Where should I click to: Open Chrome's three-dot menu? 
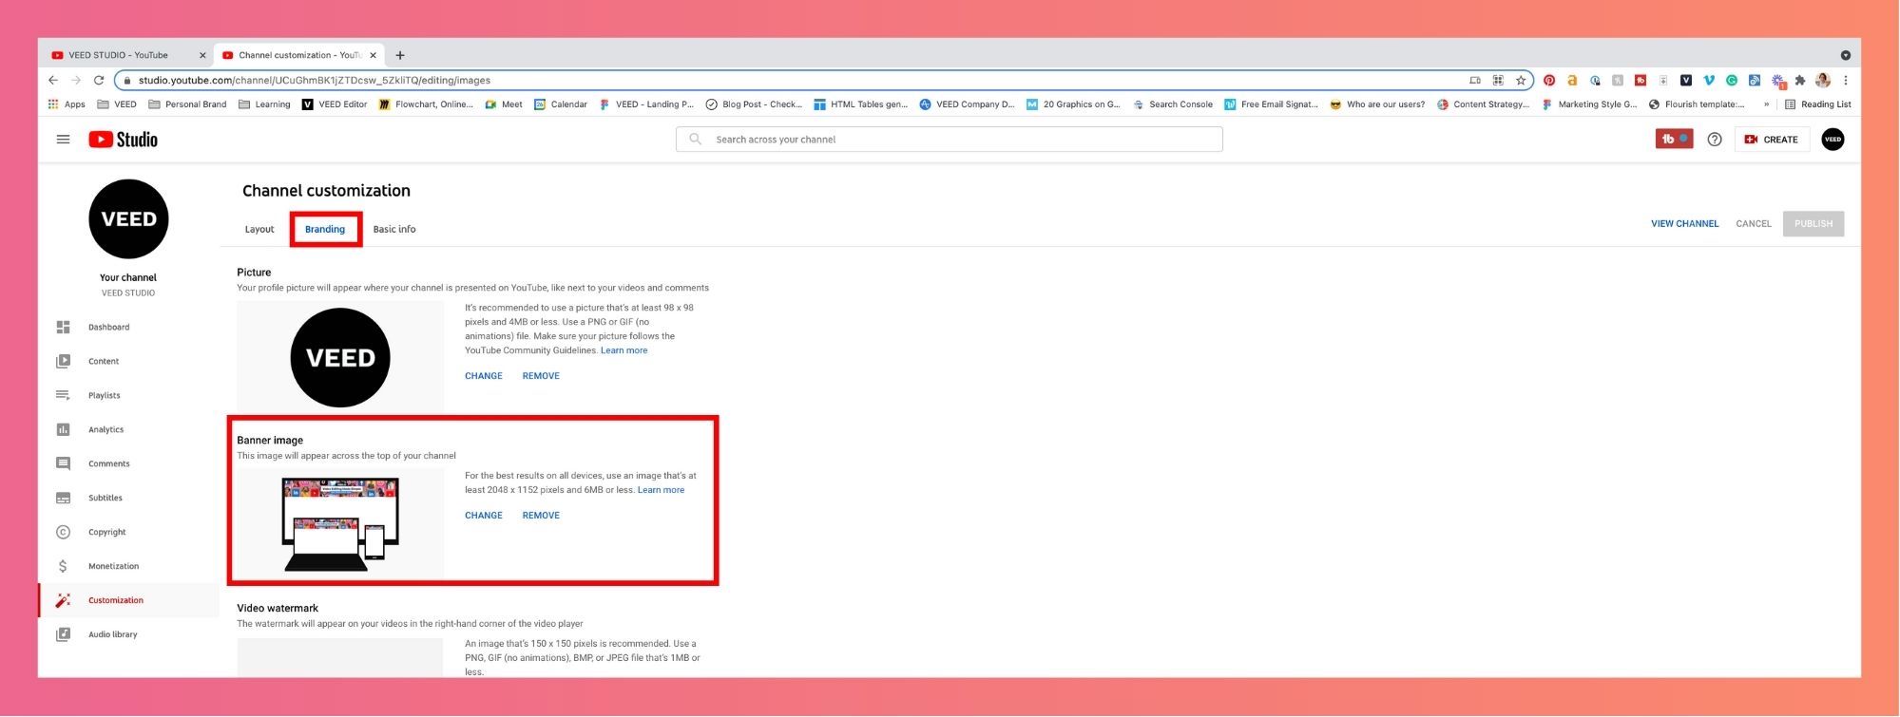point(1846,81)
